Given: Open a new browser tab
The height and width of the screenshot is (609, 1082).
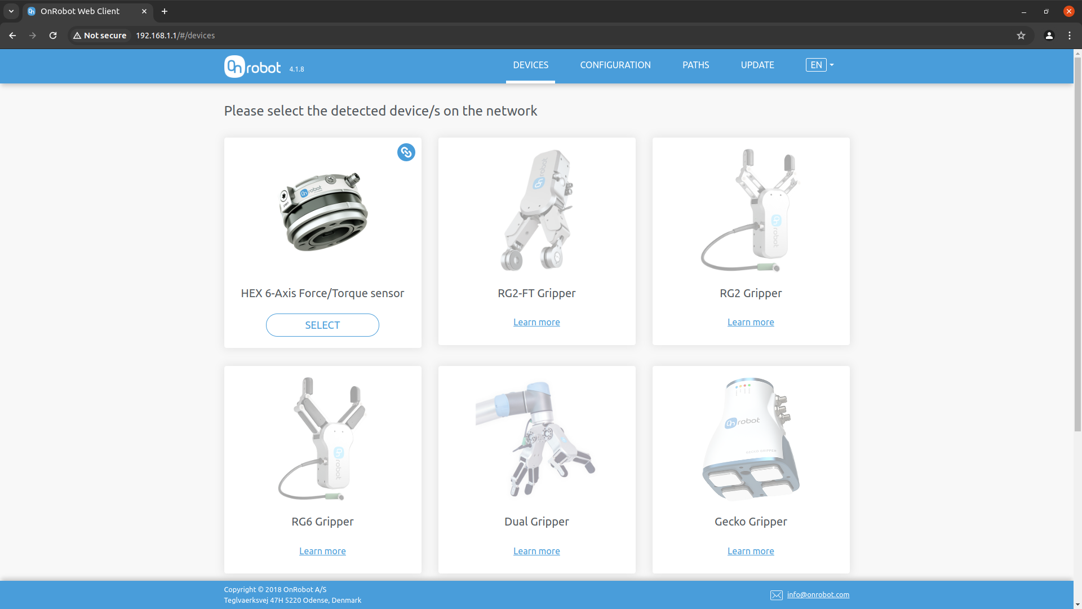Looking at the screenshot, I should tap(165, 11).
